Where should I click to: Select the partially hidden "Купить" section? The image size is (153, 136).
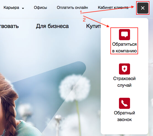(x=94, y=26)
